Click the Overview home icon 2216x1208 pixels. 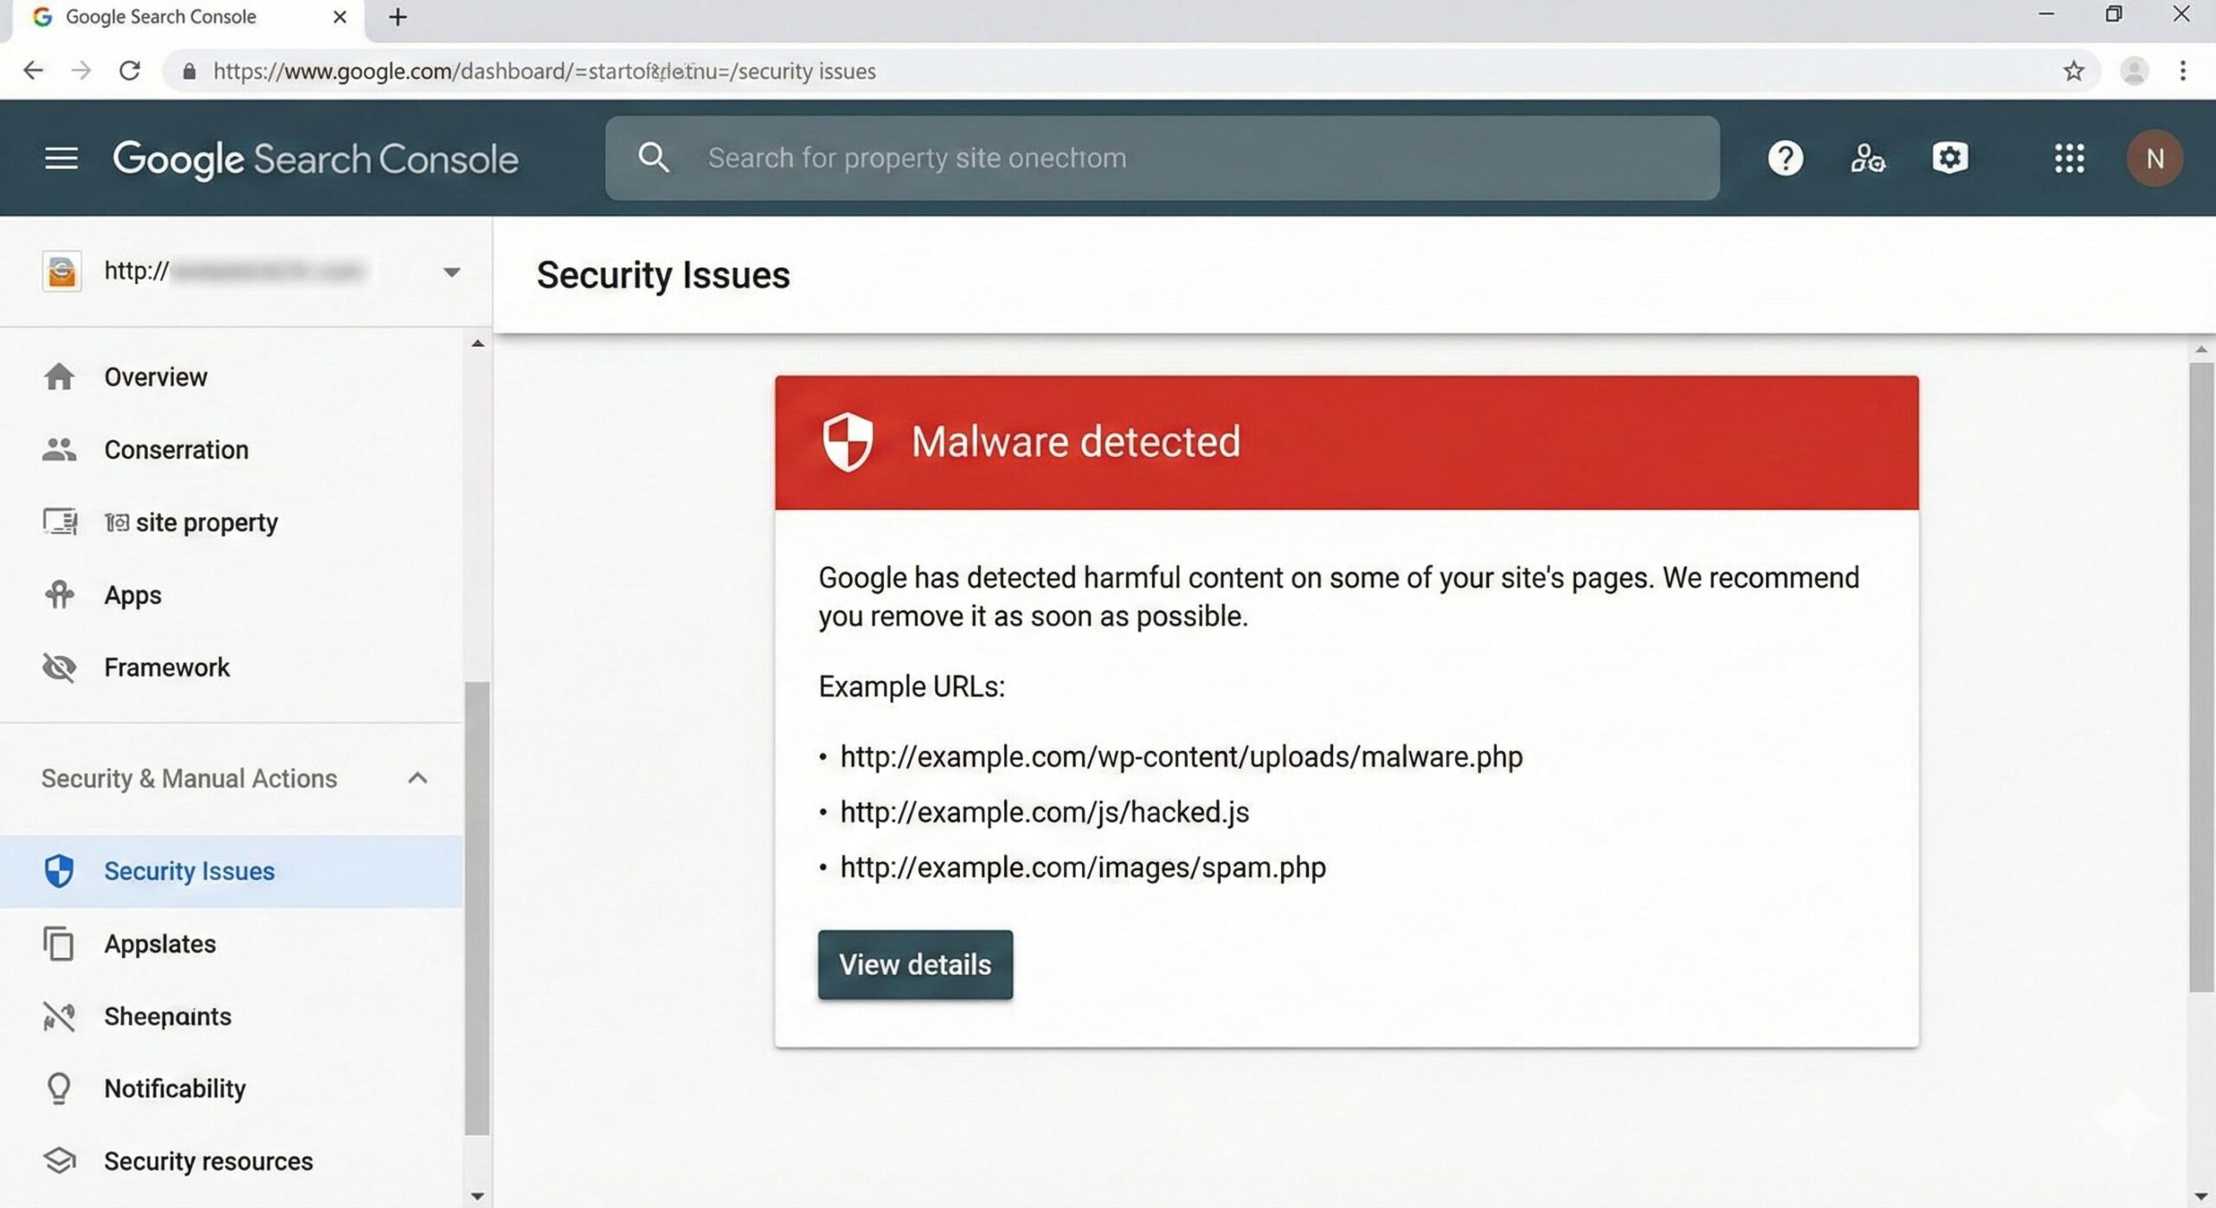(59, 376)
